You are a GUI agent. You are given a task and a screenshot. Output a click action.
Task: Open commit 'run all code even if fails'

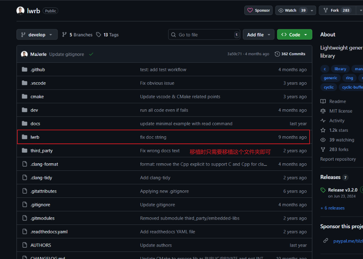[164, 110]
